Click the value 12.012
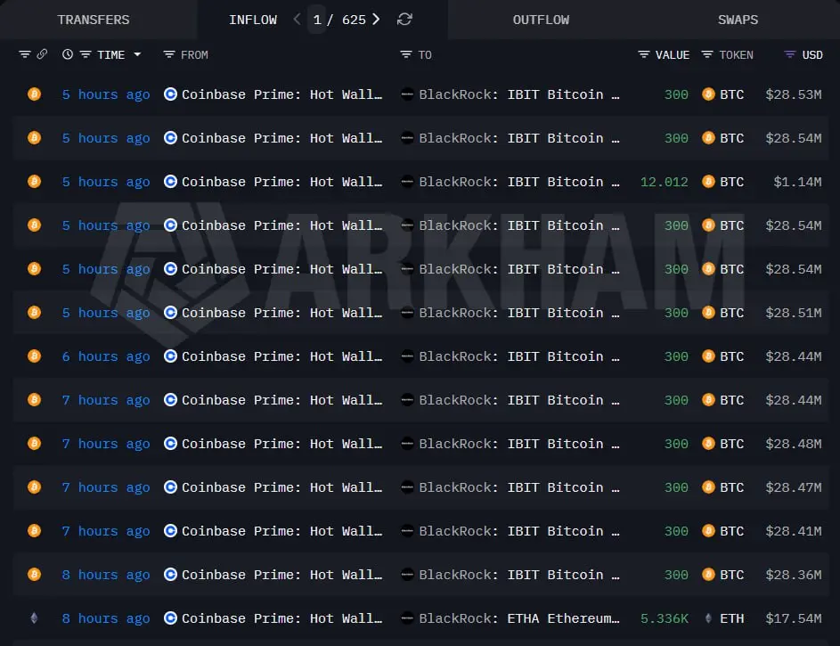840x646 pixels. 665,182
